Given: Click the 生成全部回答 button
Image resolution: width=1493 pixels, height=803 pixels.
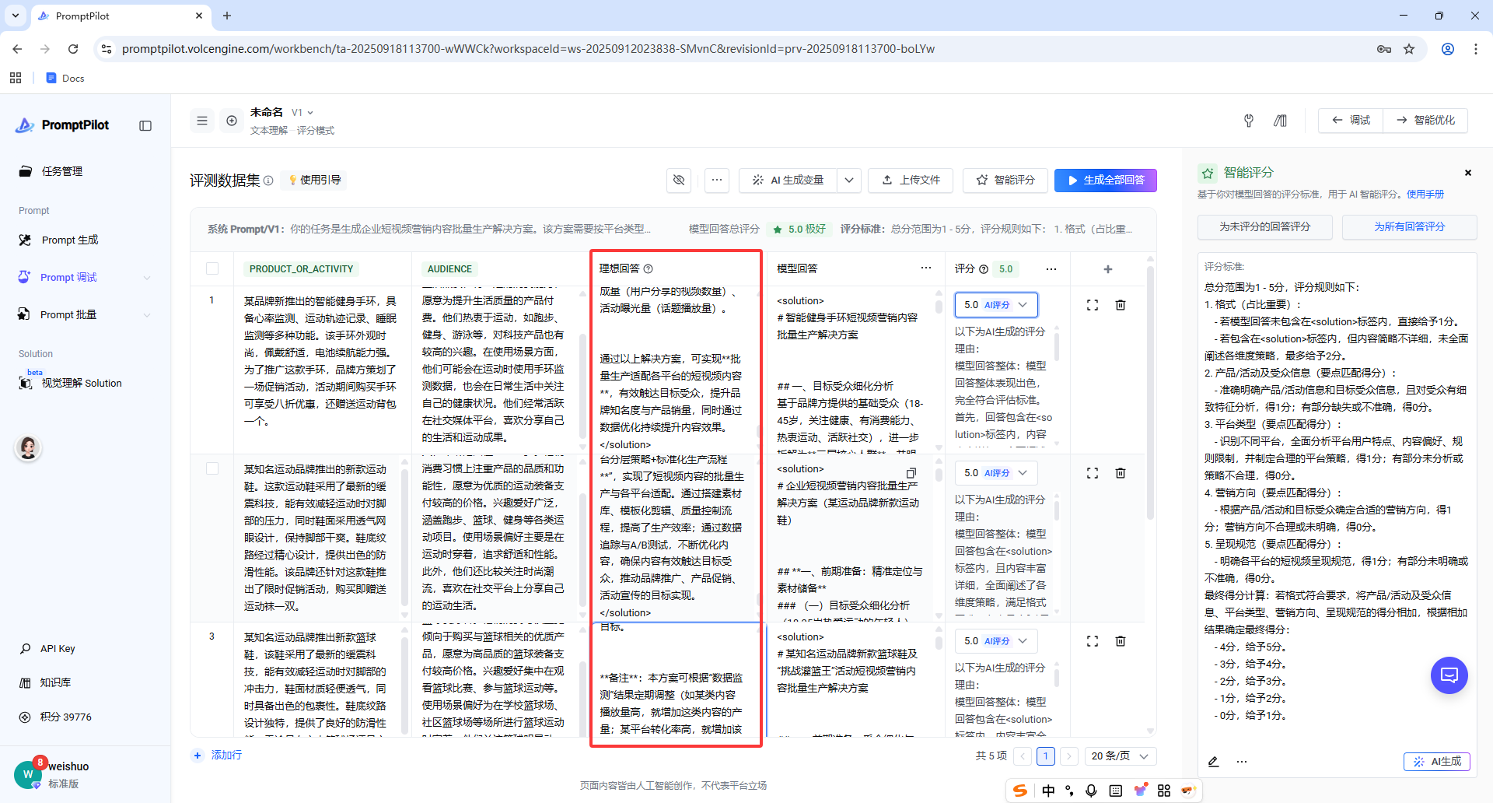Looking at the screenshot, I should pos(1105,180).
